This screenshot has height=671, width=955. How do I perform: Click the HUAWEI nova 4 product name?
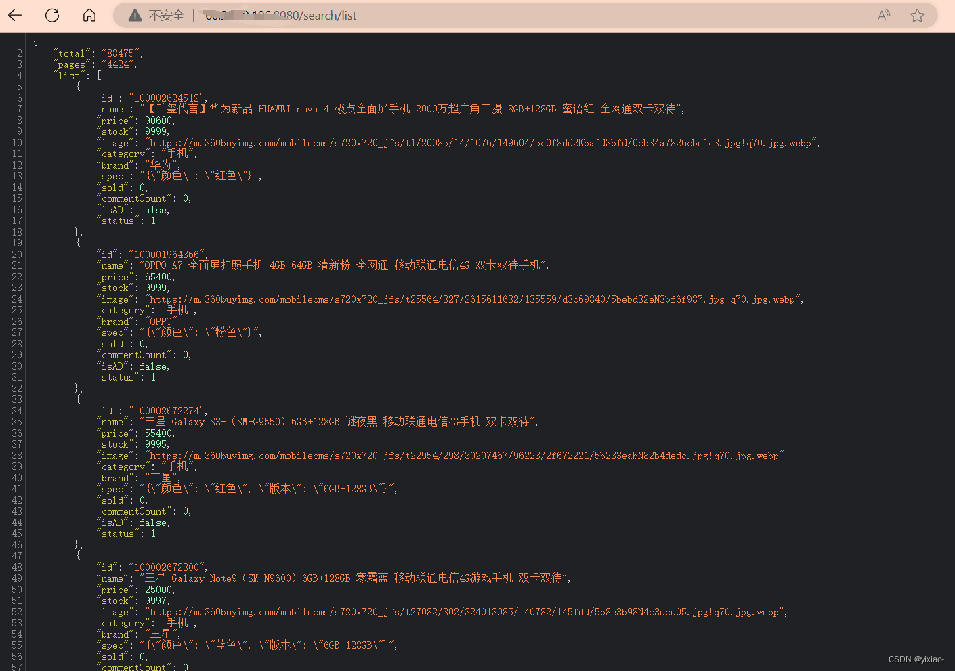click(412, 109)
